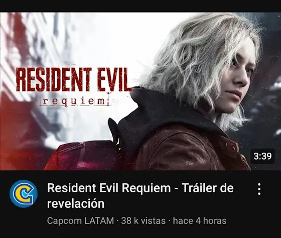Open the Resident Evil Requiem trailer thumbnail
The image size is (281, 238).
[x=140, y=91]
